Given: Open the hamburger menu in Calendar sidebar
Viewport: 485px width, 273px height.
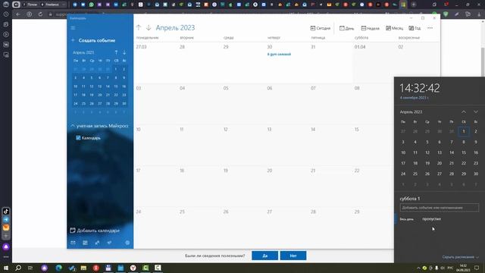Looking at the screenshot, I should tap(73, 28).
